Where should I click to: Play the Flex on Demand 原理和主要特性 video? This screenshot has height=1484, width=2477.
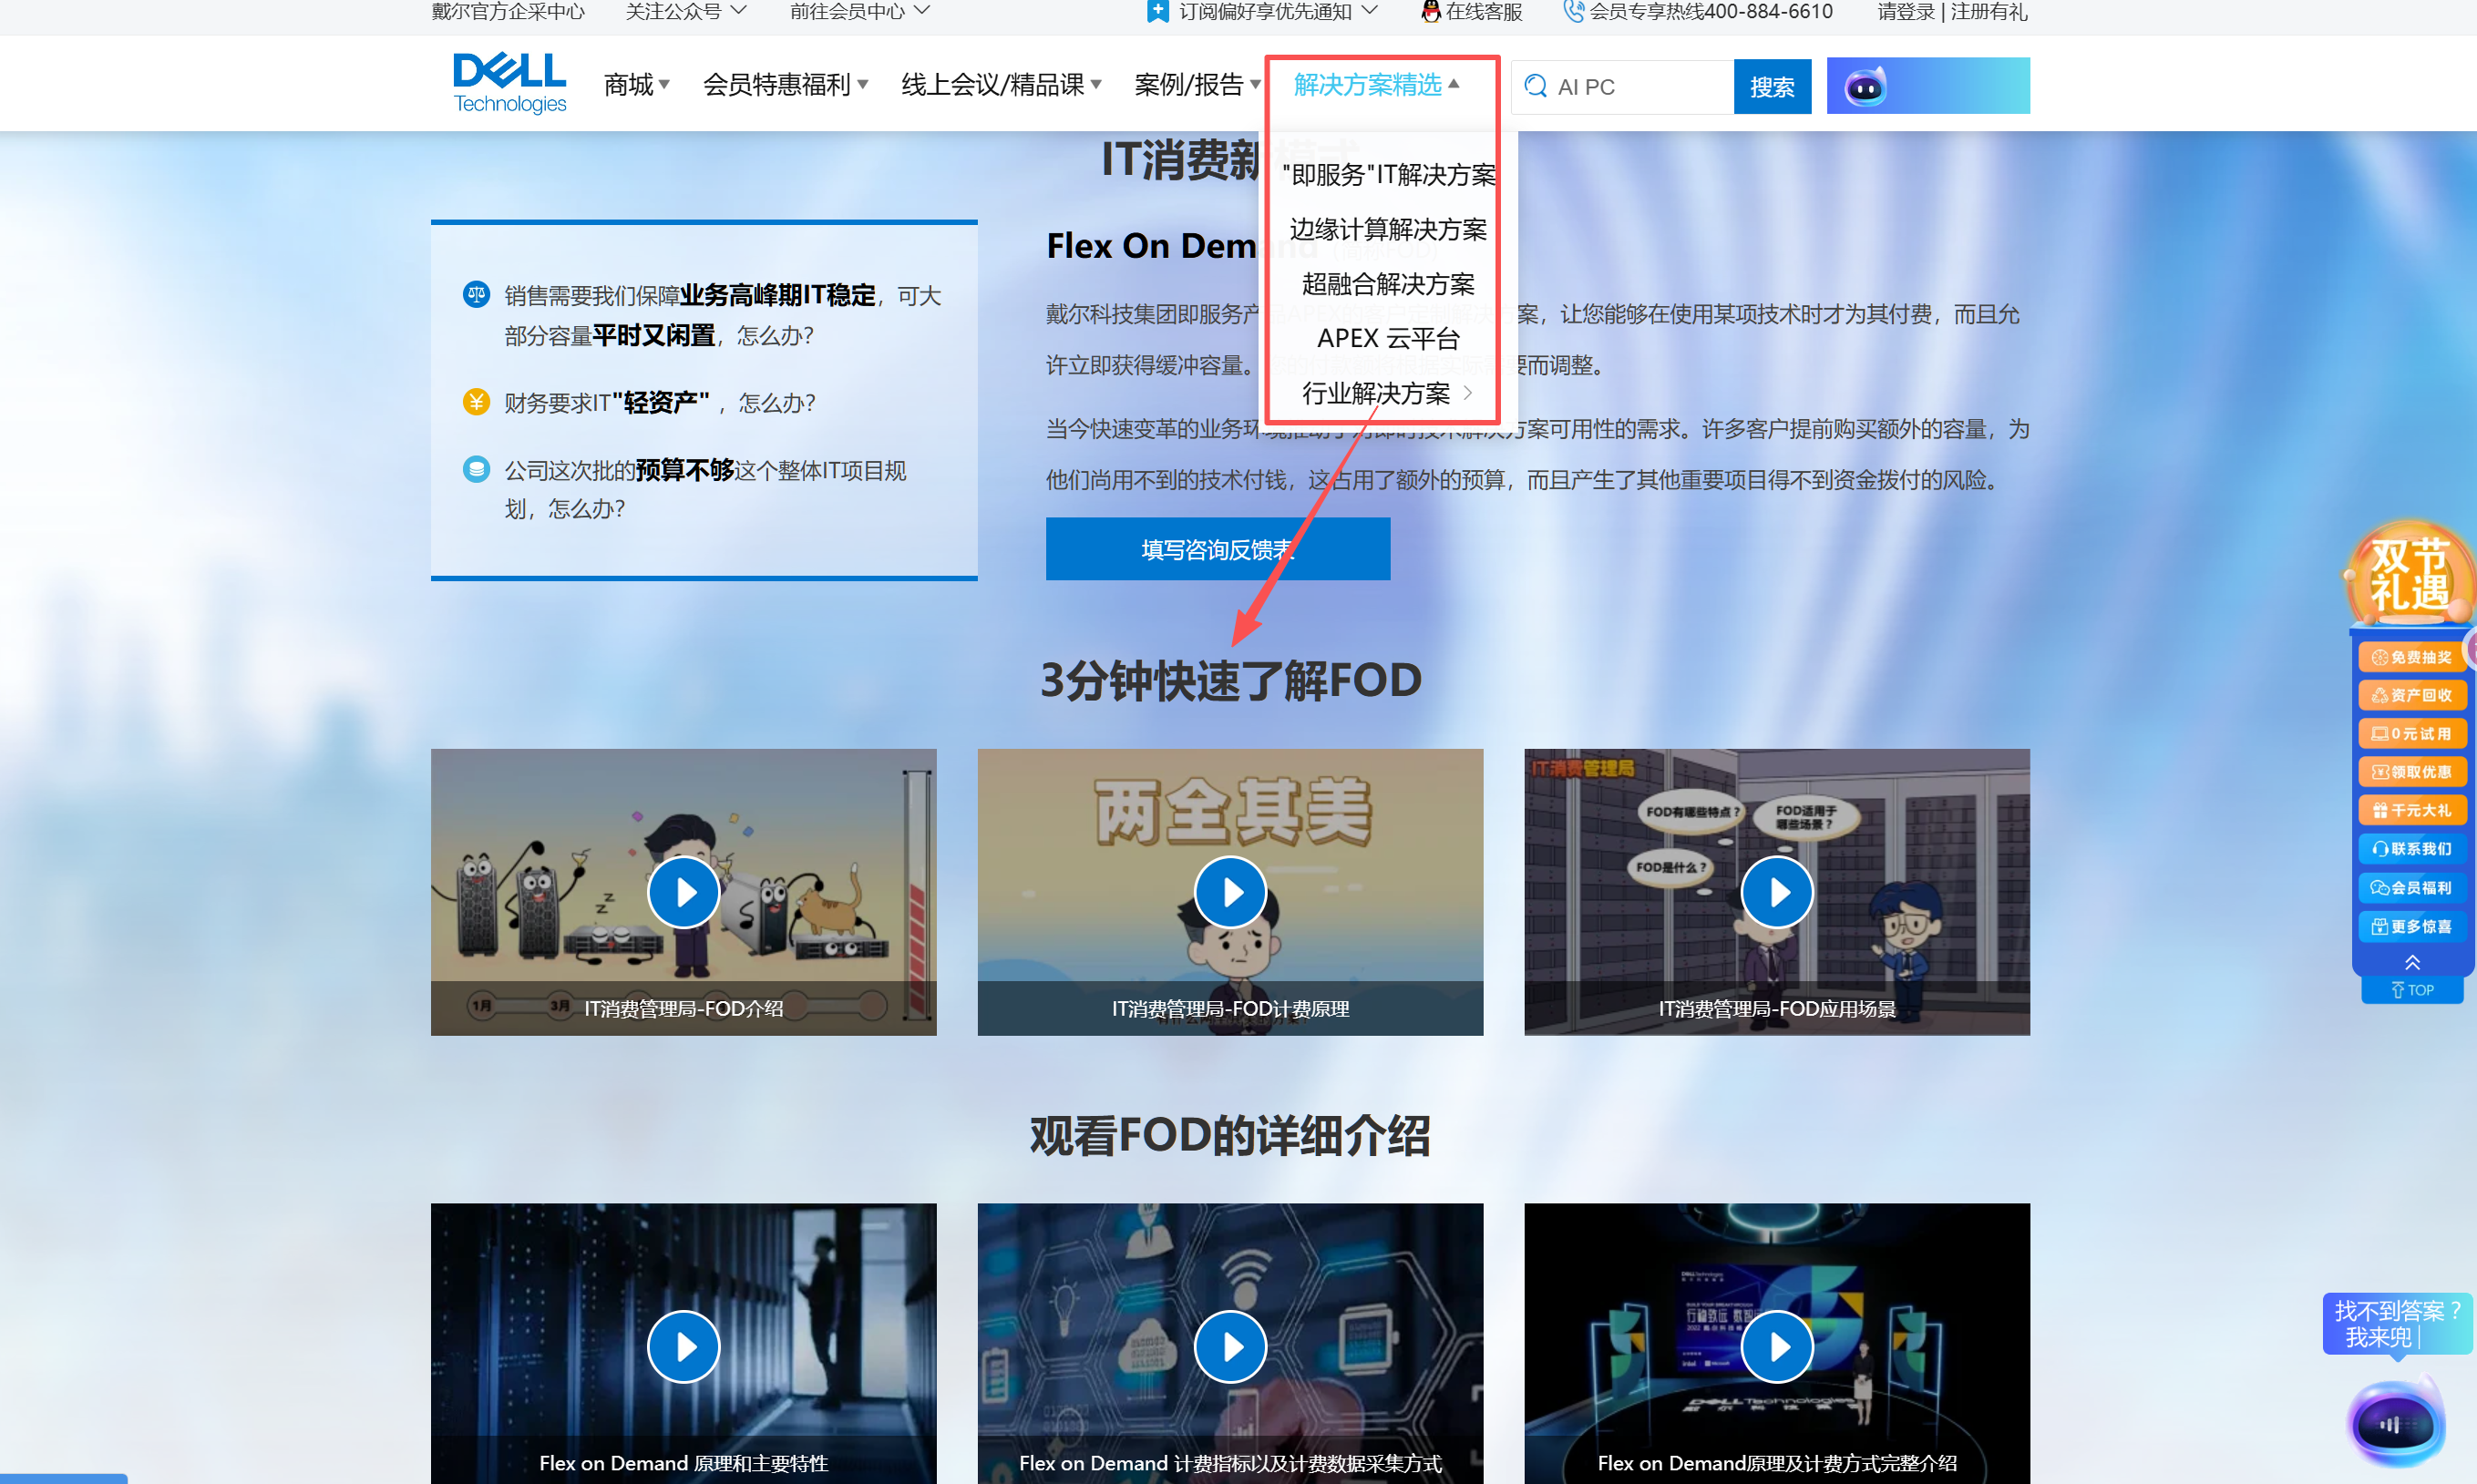683,1346
